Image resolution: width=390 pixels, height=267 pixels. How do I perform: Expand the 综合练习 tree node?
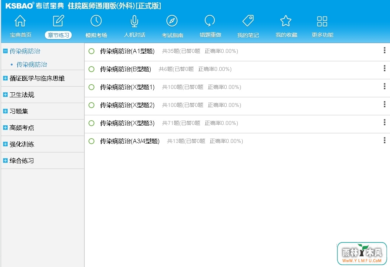click(5, 161)
